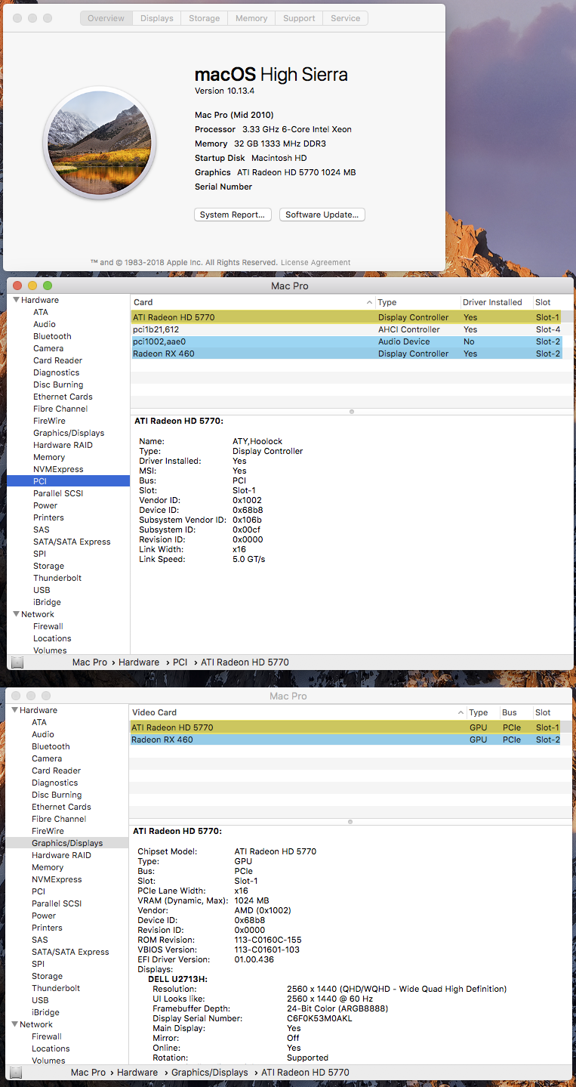Select Power in the Video Card window sidebar
Image resolution: width=576 pixels, height=1087 pixels.
44,916
